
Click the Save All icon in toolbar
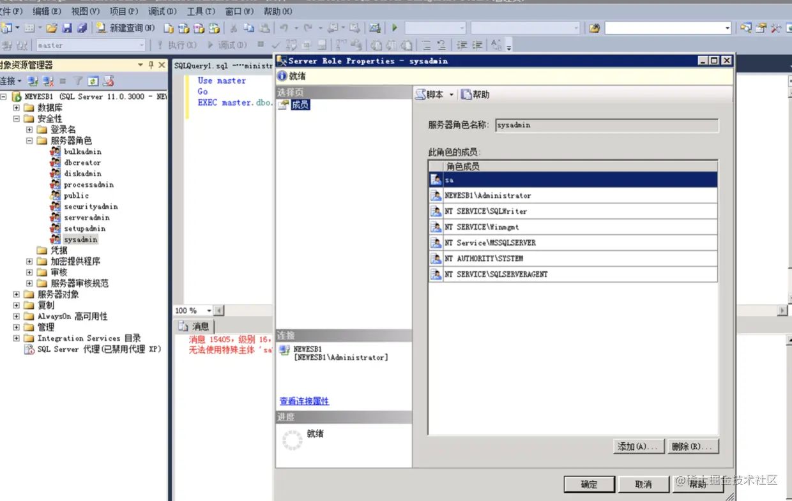(82, 28)
